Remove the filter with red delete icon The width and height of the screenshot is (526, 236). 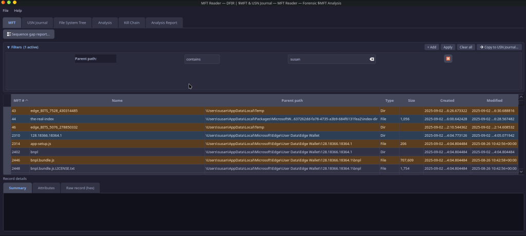(x=448, y=59)
